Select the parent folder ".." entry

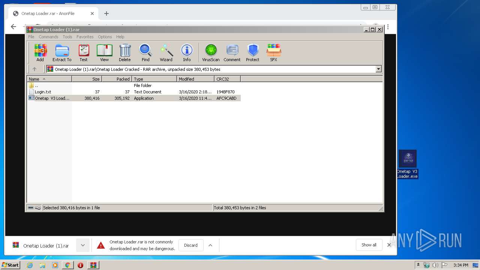pos(134,85)
